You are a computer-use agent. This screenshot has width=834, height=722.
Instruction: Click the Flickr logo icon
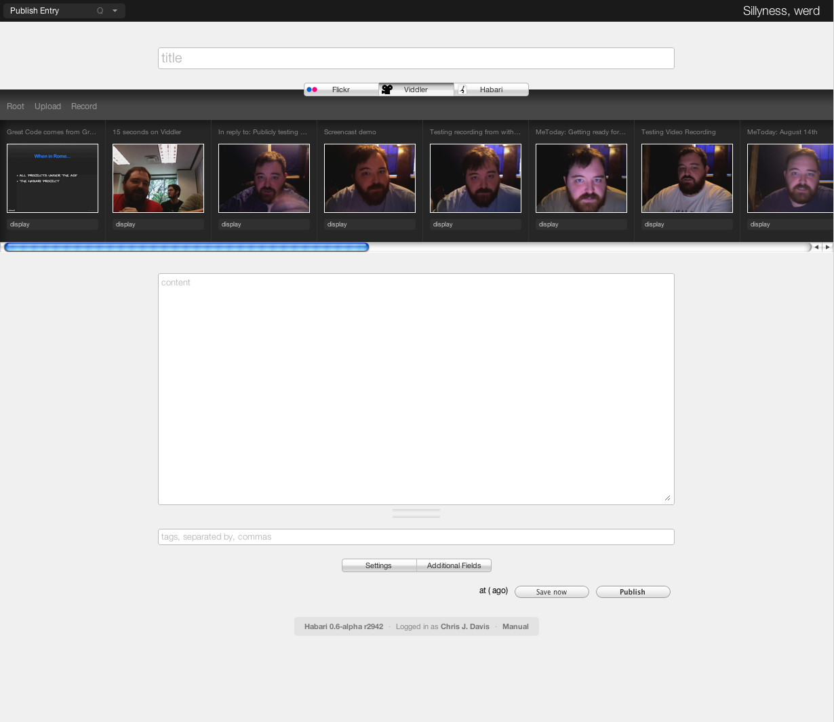(312, 89)
